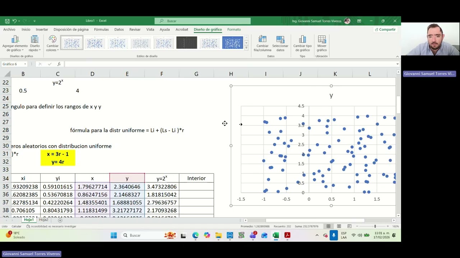Expand the chart styles gallery
The image size is (460, 258).
[246, 47]
